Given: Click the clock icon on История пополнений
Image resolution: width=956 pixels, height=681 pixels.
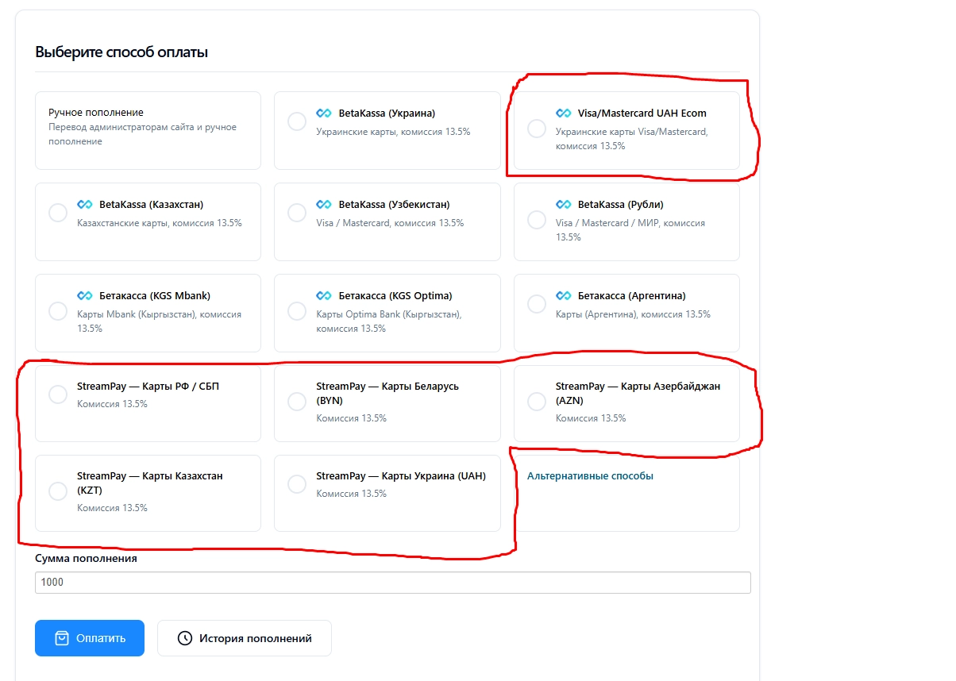Looking at the screenshot, I should [x=185, y=638].
